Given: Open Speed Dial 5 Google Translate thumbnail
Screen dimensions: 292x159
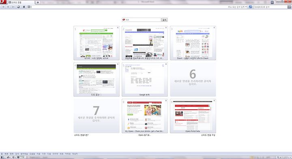Looking at the screenshot, I should tap(145, 79).
